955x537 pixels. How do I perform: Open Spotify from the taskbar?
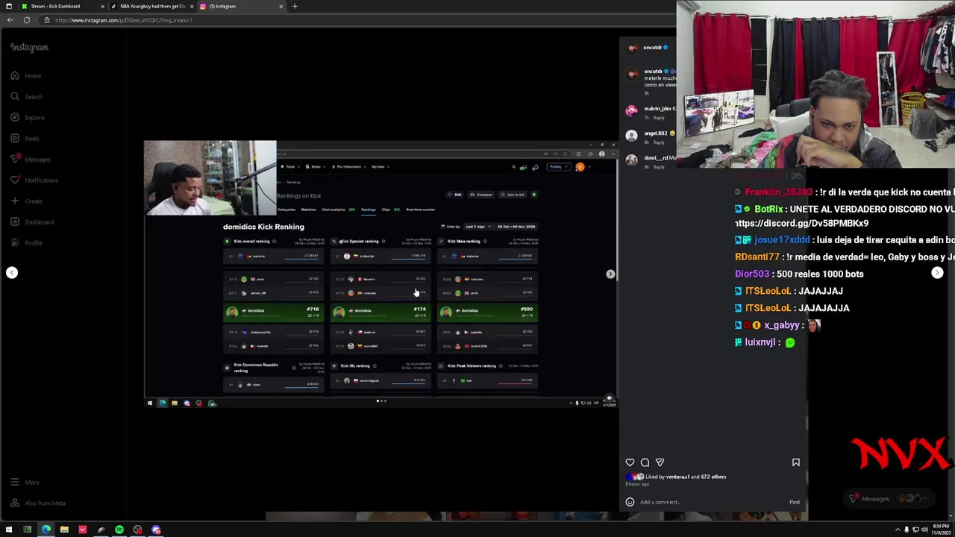pyautogui.click(x=119, y=530)
